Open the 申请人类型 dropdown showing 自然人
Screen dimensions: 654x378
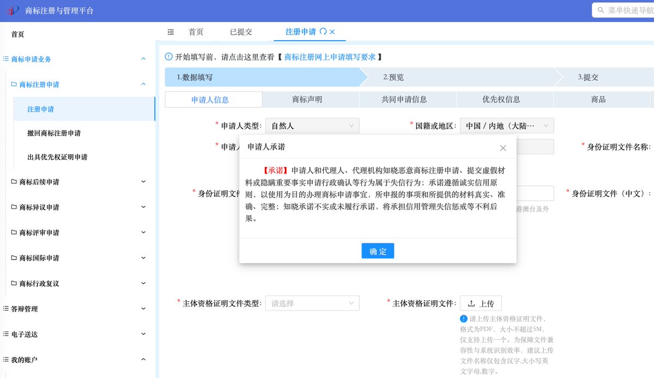click(x=312, y=126)
